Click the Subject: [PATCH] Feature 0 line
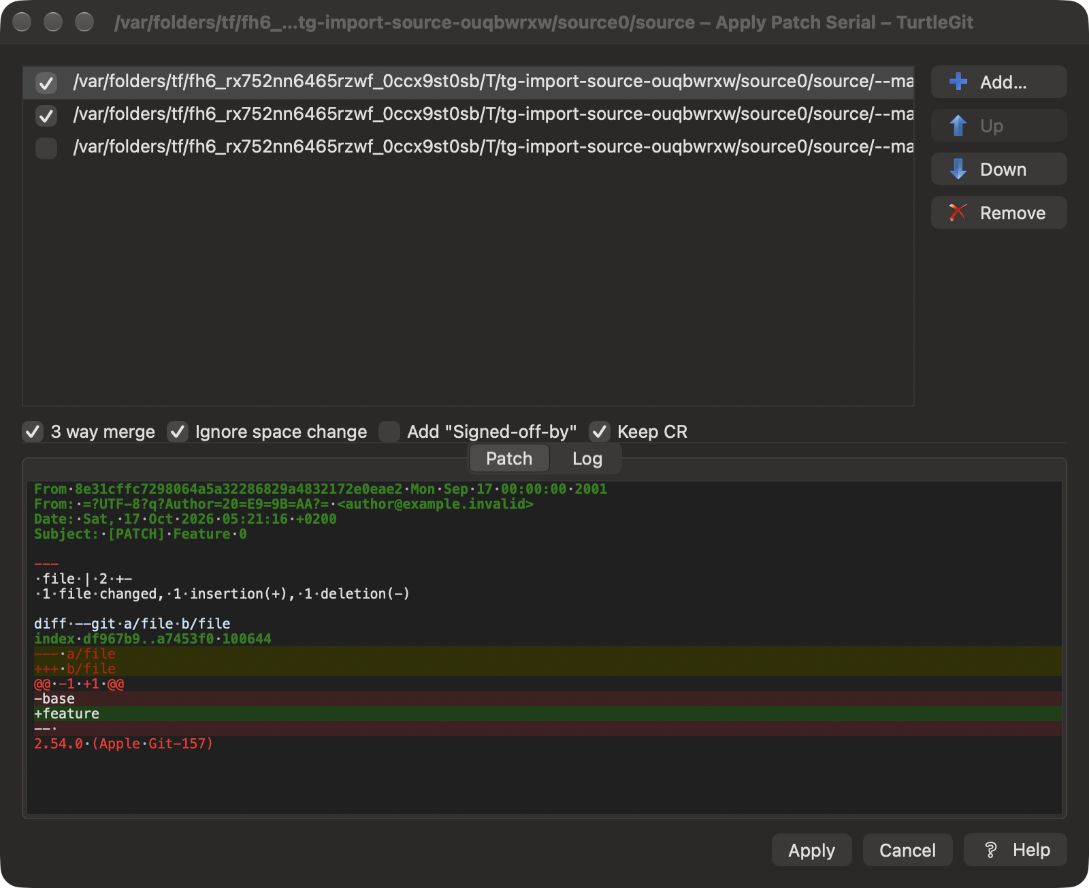The width and height of the screenshot is (1089, 888). [x=140, y=534]
